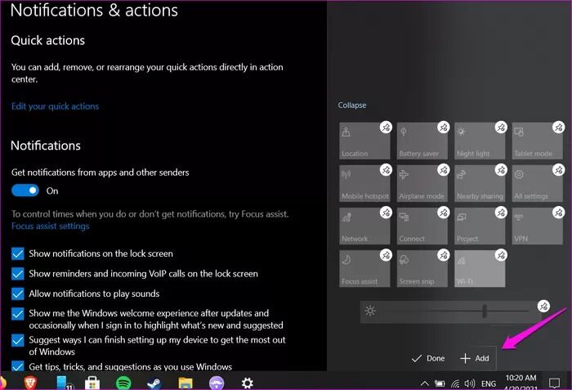Open Microsoft Store from the taskbar
Viewport: 572px width, 390px height.
[92, 383]
